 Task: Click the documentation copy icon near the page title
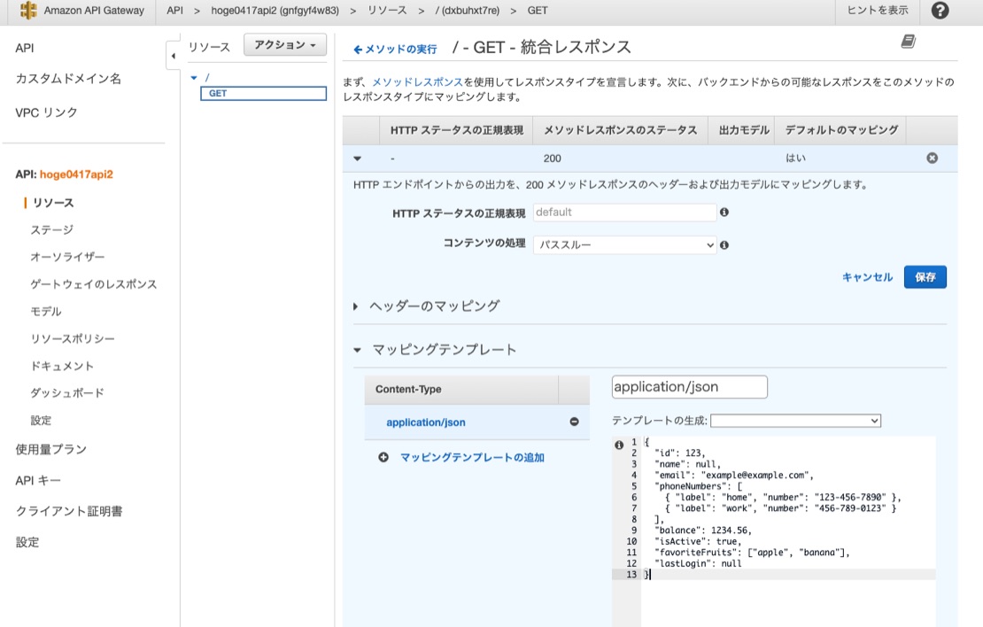906,41
